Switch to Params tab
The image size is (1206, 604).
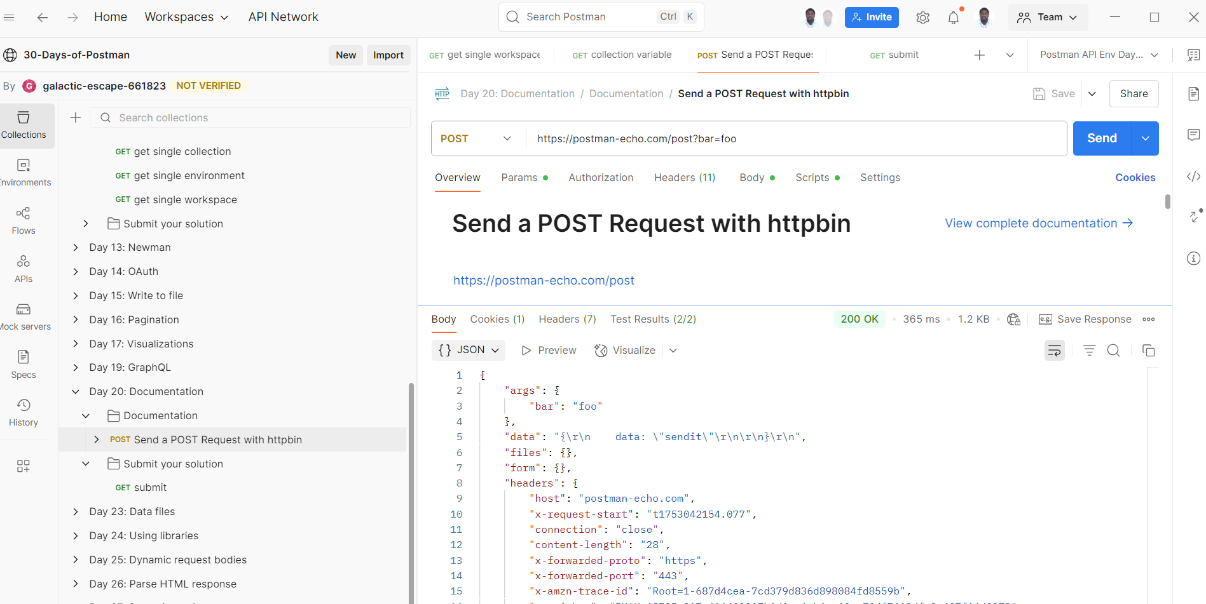pyautogui.click(x=524, y=178)
